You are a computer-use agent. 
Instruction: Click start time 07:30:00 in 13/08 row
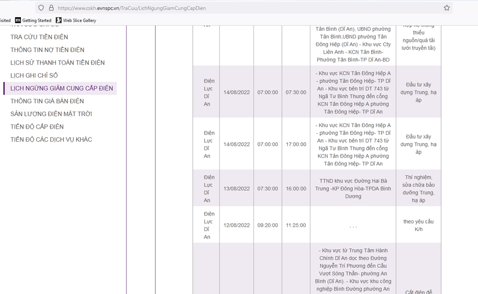tap(267, 188)
